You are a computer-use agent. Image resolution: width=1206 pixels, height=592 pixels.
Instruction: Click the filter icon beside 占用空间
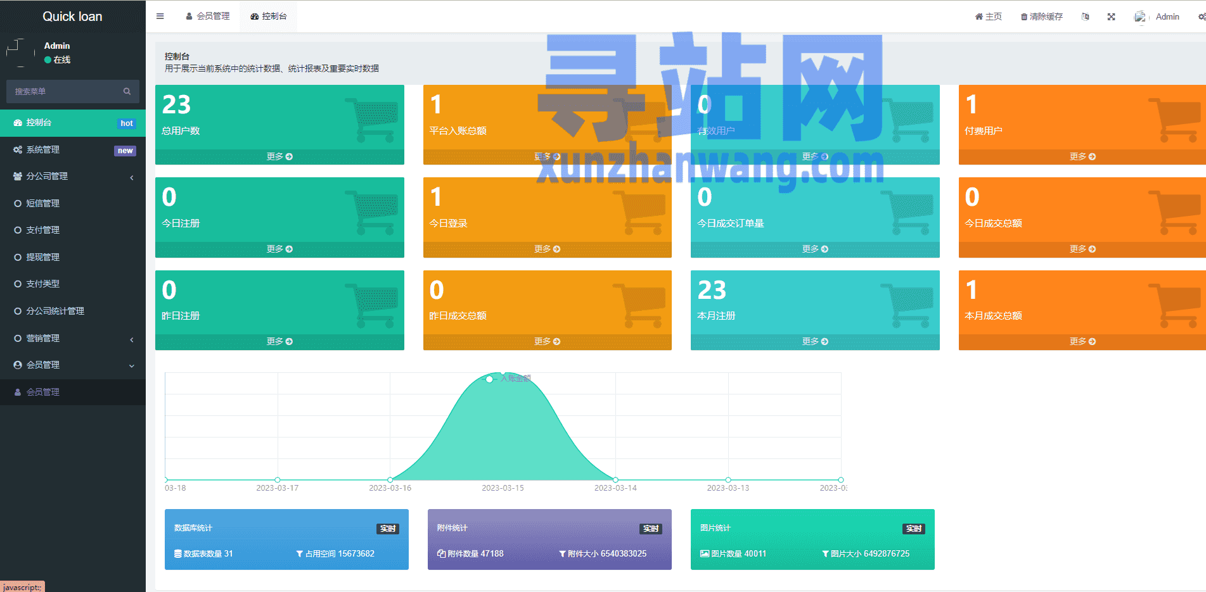click(300, 554)
